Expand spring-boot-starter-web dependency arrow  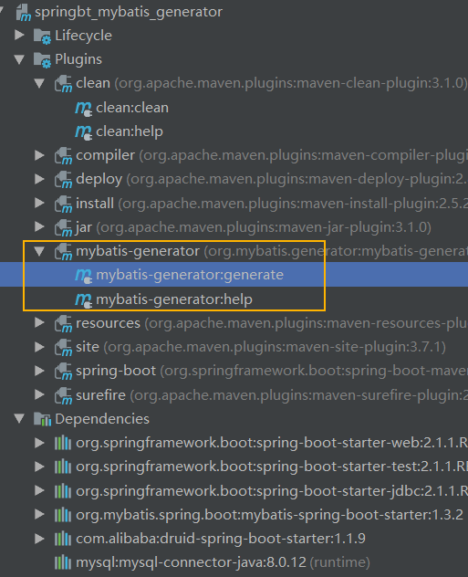pos(40,443)
